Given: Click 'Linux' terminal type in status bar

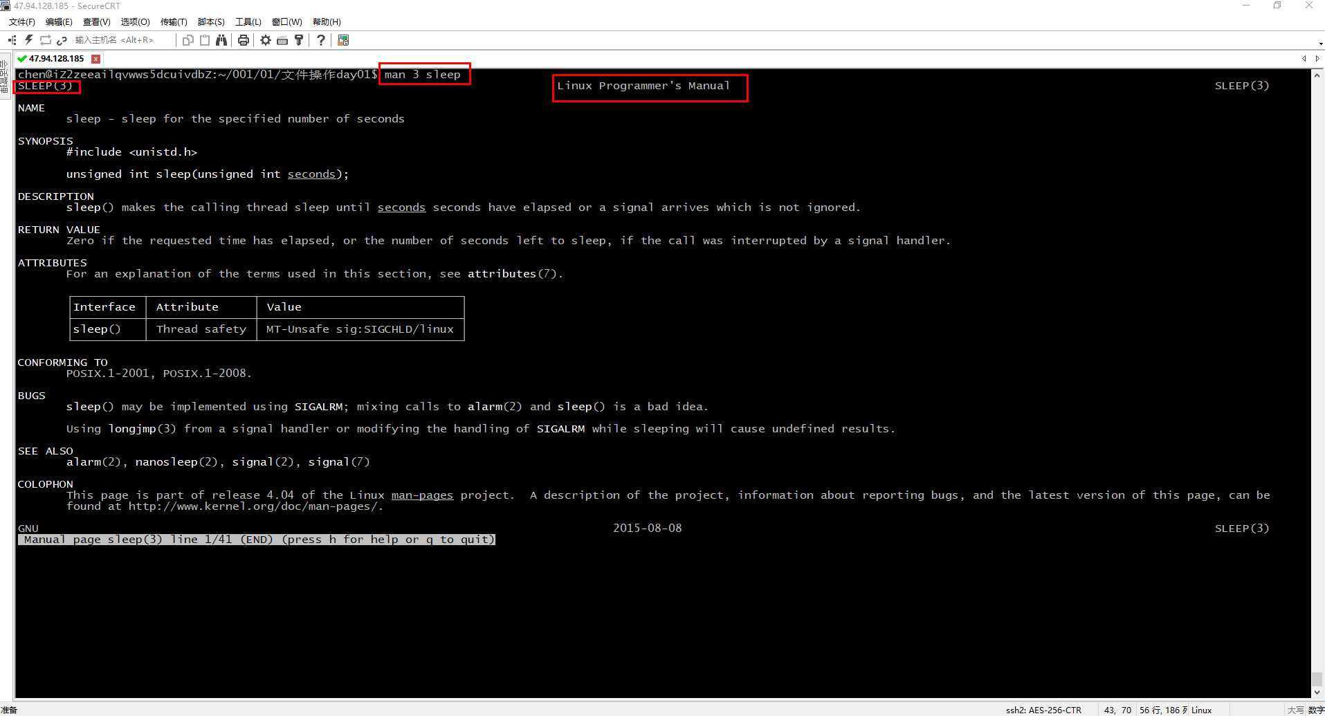Looking at the screenshot, I should coord(1202,710).
